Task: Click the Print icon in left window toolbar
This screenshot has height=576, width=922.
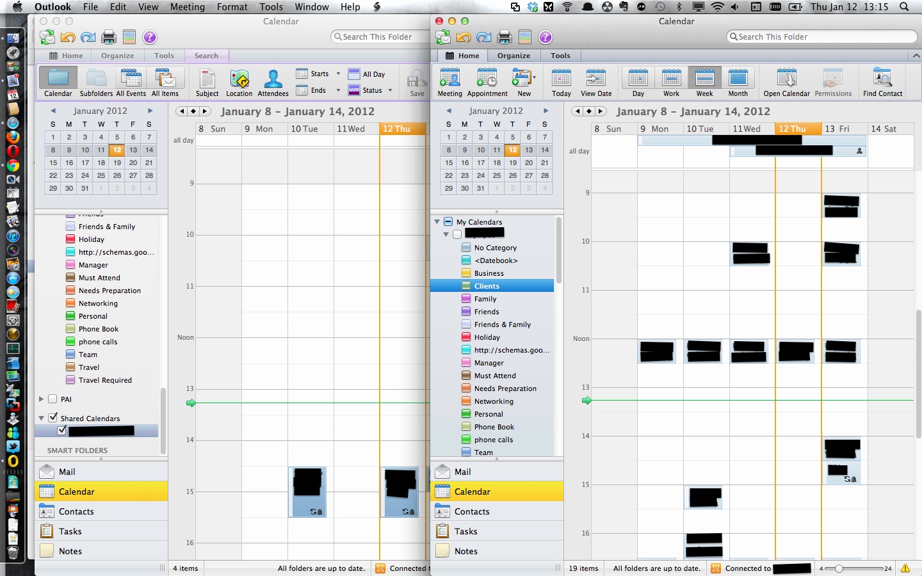Action: [109, 37]
